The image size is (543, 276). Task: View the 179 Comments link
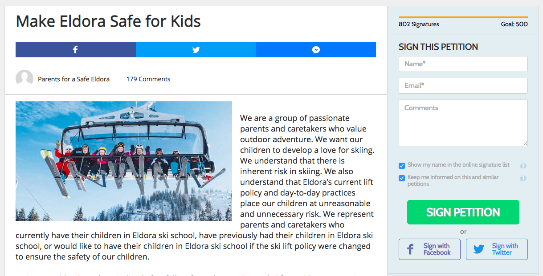point(148,79)
